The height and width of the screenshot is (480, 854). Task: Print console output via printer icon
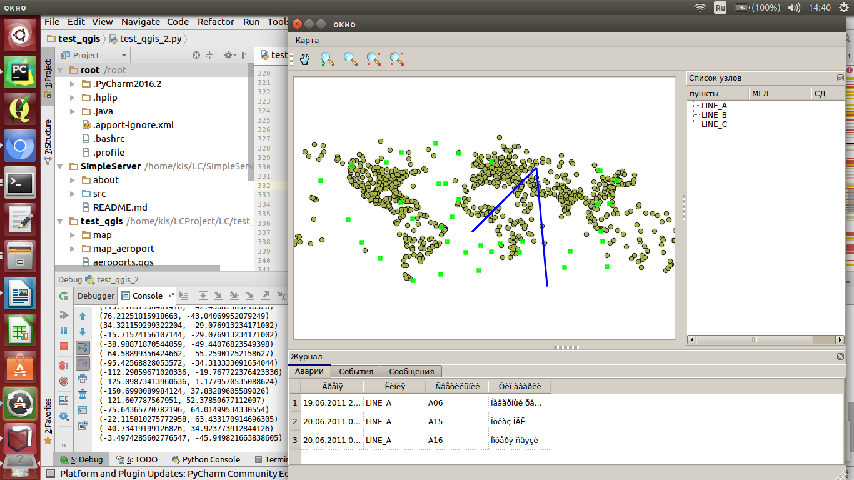click(x=83, y=379)
